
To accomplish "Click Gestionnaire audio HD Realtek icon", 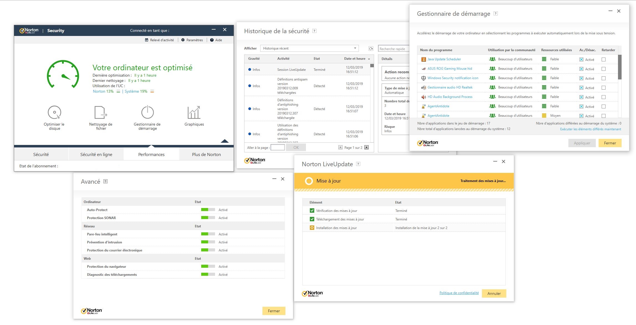I will point(423,87).
